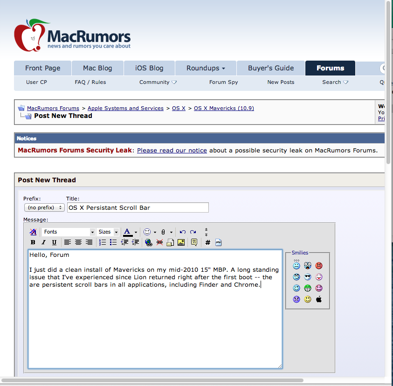Open the iOS Blog tab

click(149, 68)
